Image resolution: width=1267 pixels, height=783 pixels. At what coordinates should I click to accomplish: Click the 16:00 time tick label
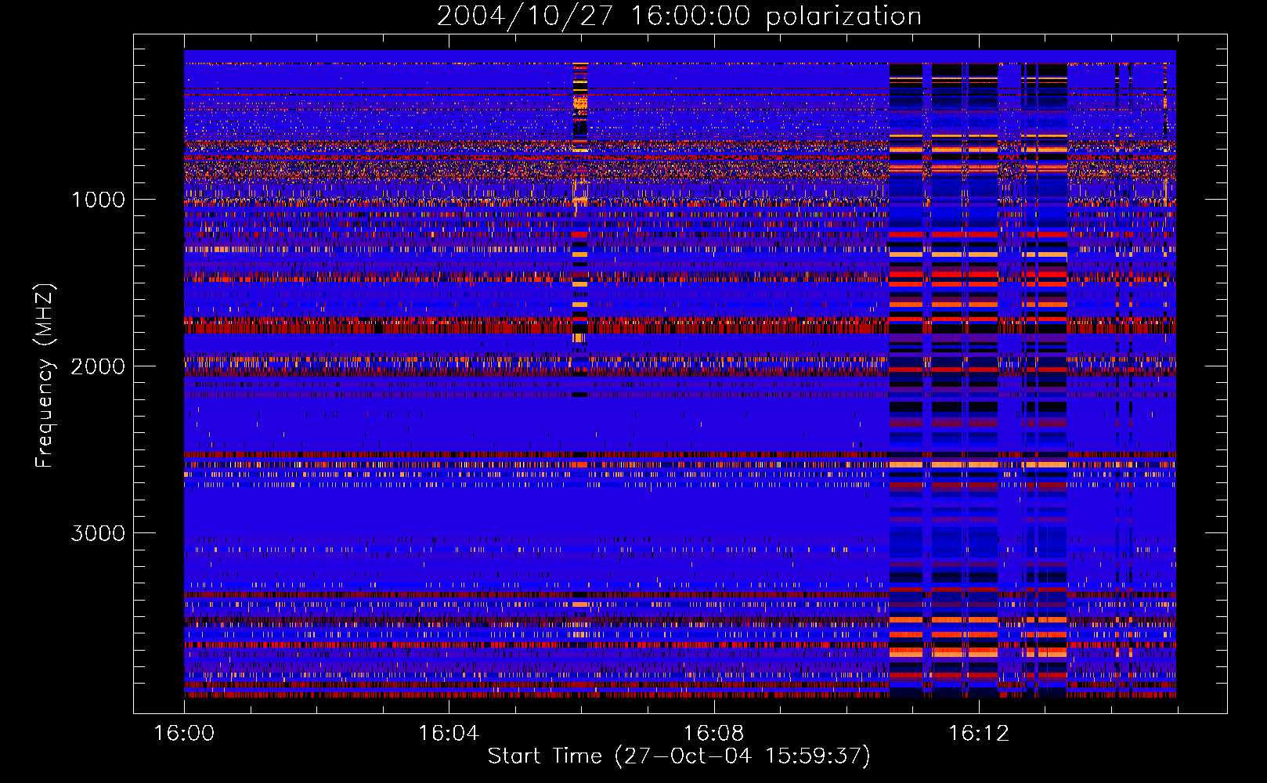click(184, 734)
